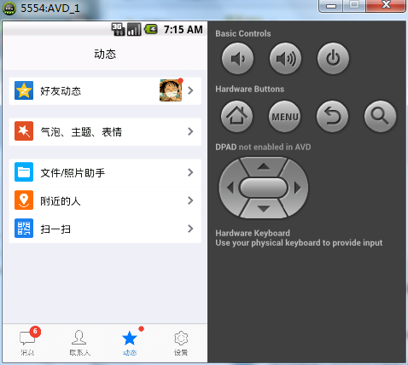Click the DPAD right arrow
Image resolution: width=408 pixels, height=365 pixels.
(x=297, y=188)
